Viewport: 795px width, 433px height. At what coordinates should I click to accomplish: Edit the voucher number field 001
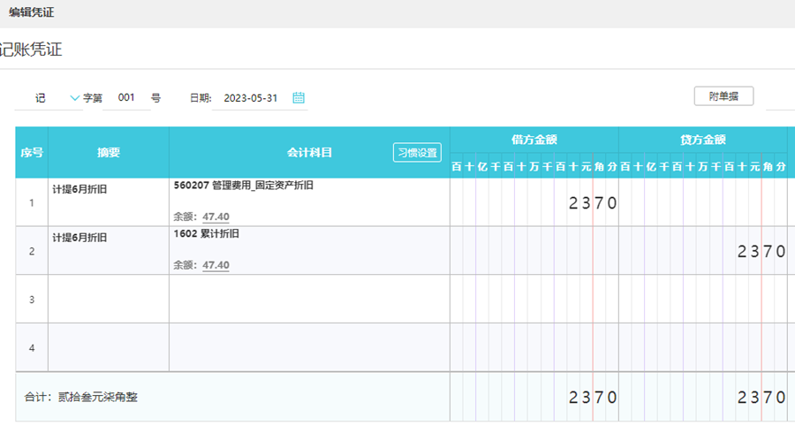click(126, 97)
